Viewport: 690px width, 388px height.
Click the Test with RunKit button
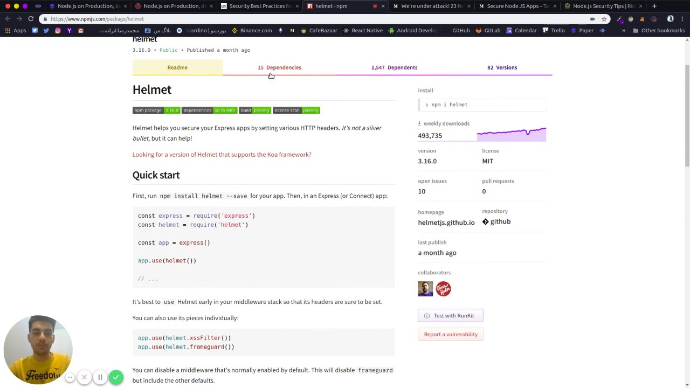[451, 316]
